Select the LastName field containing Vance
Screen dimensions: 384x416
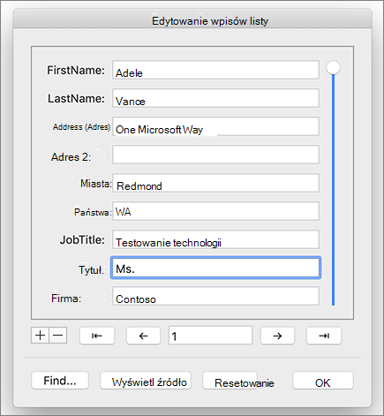215,98
